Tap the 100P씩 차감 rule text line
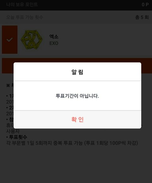Screen dimensions: 152x183 tap(72, 143)
